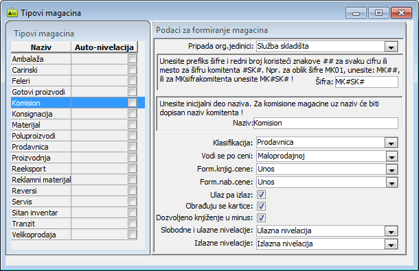Viewport: 419px width, 271px height.
Task: Expand the Klasifikacija dropdown
Action: tap(392, 143)
